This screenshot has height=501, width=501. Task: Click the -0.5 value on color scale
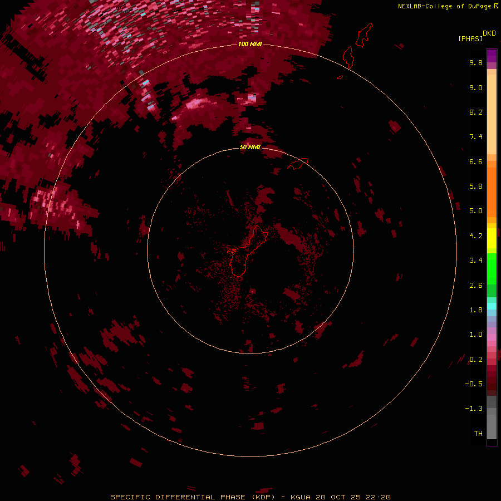[474, 384]
